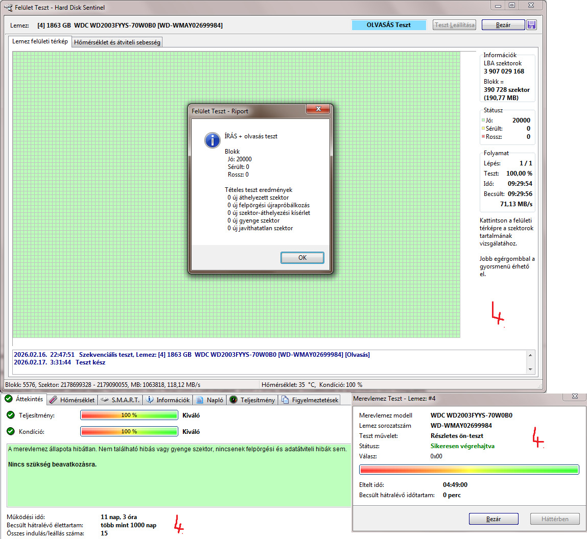Click the gauge icon on the Teljesítmény tab

click(233, 400)
